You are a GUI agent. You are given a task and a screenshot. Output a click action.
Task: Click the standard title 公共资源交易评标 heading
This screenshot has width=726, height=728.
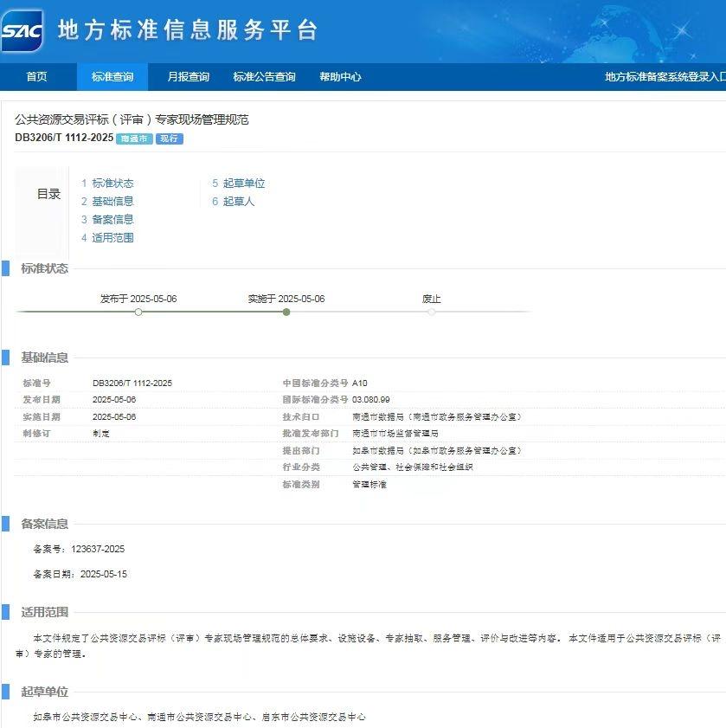pyautogui.click(x=132, y=119)
